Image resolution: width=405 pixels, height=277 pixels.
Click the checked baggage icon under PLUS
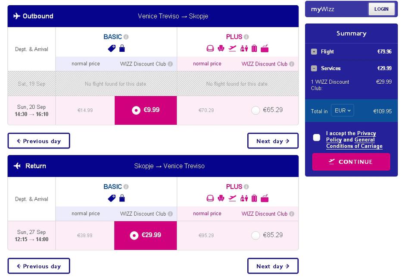click(255, 49)
